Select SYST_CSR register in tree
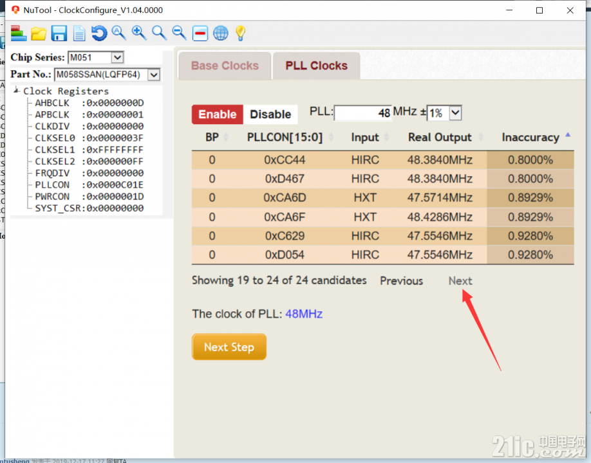 point(89,208)
